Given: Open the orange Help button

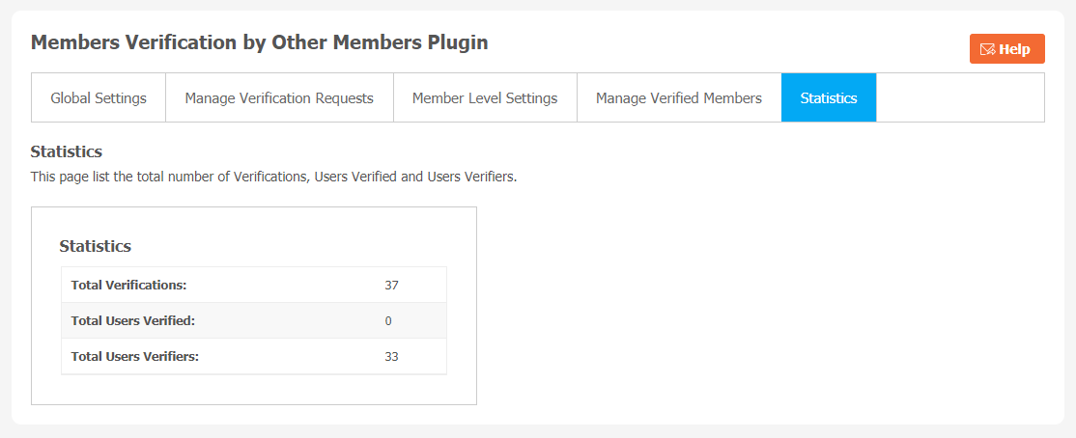Looking at the screenshot, I should 1006,48.
